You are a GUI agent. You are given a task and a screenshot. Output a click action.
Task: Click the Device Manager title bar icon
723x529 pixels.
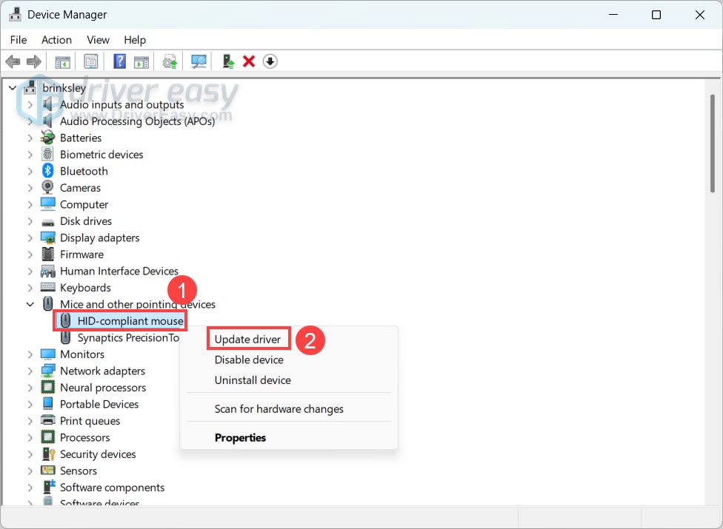[16, 14]
